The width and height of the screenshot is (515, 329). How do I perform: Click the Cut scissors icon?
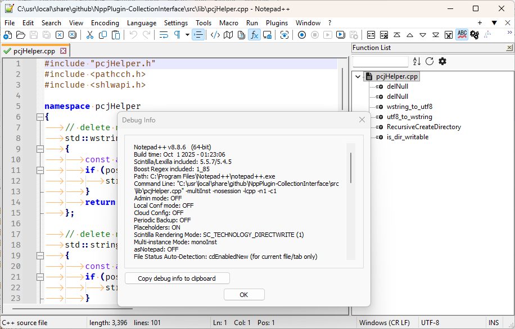pyautogui.click(x=89, y=35)
